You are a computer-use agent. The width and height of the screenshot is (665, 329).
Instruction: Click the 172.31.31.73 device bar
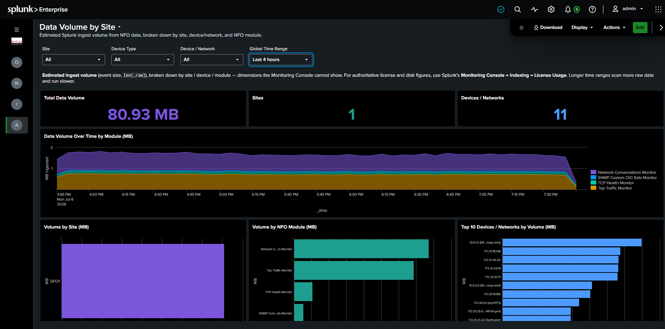pyautogui.click(x=560, y=277)
